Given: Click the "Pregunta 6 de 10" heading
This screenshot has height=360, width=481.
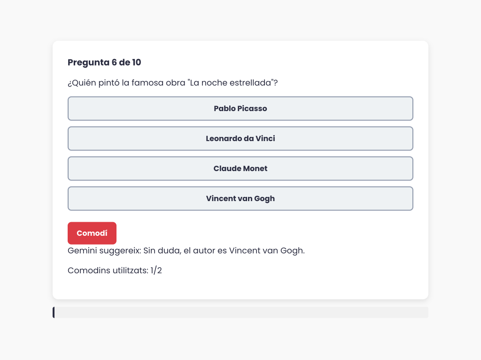Looking at the screenshot, I should click(x=104, y=62).
